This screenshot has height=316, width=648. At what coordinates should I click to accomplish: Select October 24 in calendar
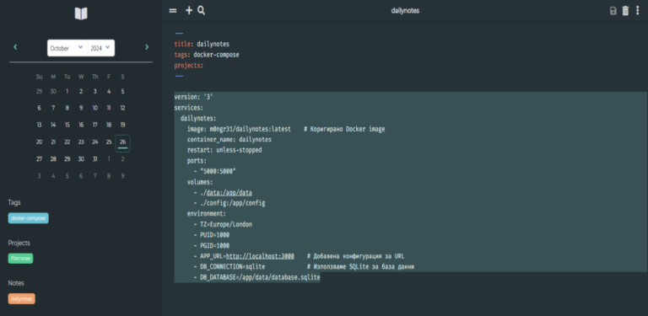tap(95, 142)
